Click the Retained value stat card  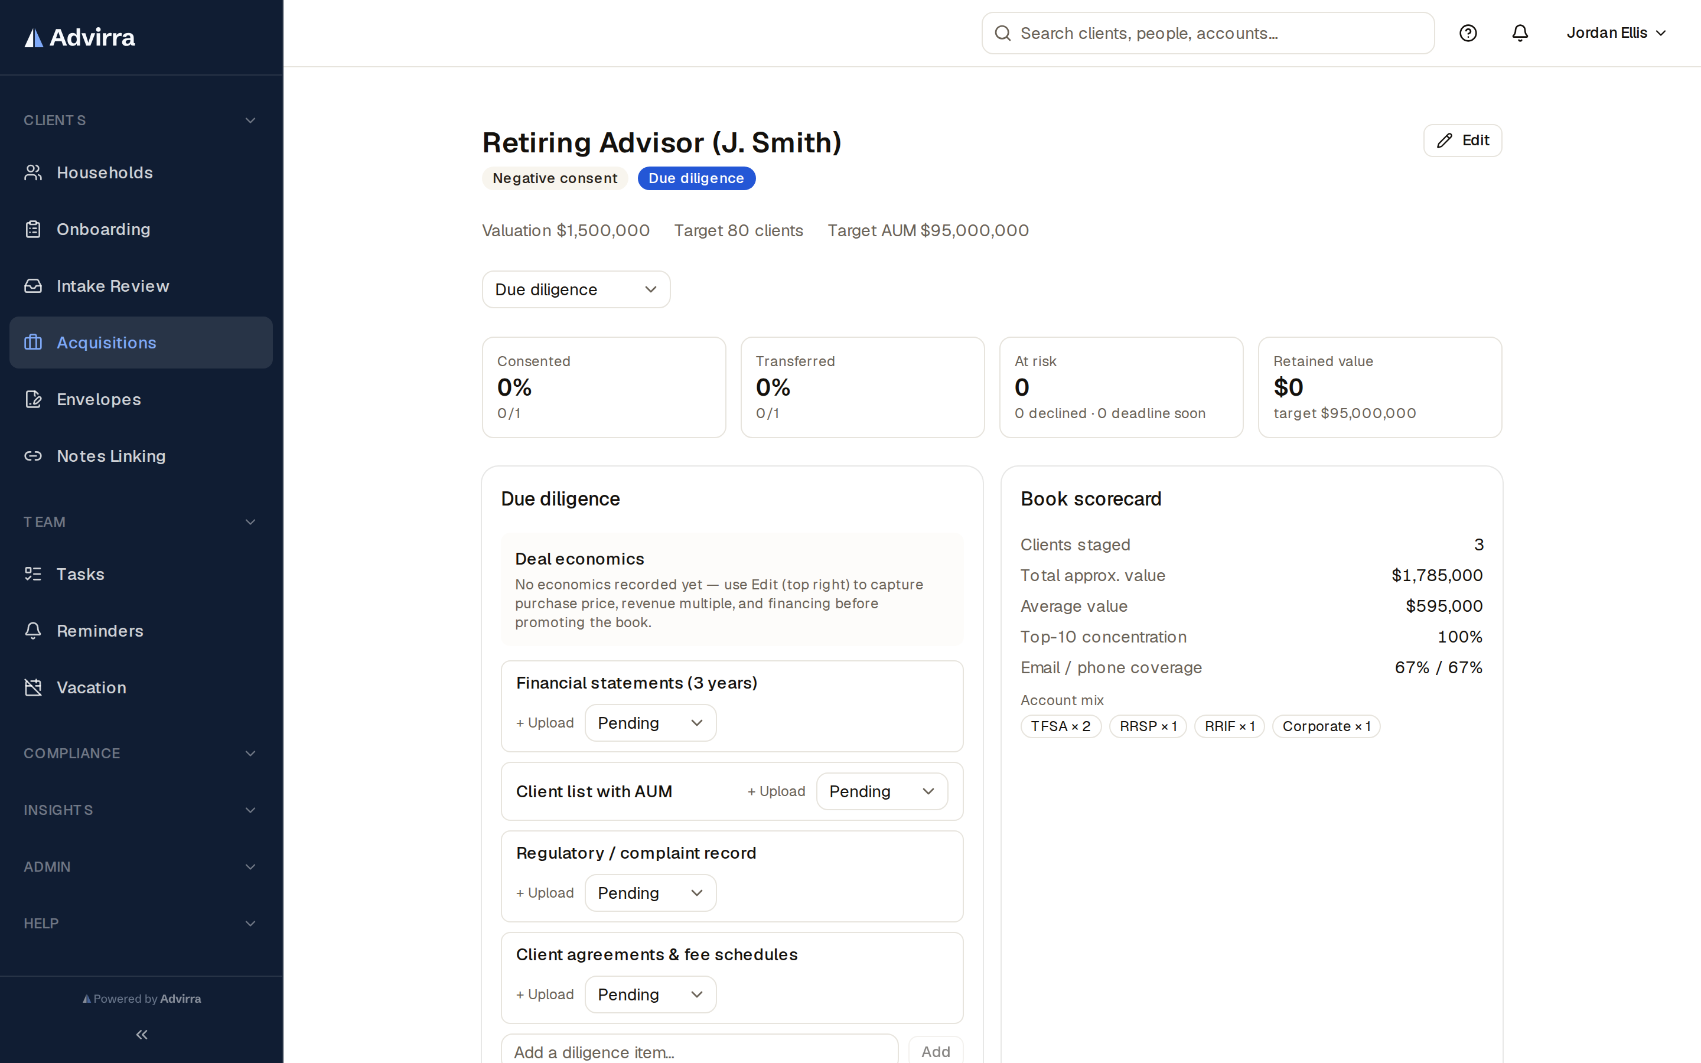(x=1380, y=387)
